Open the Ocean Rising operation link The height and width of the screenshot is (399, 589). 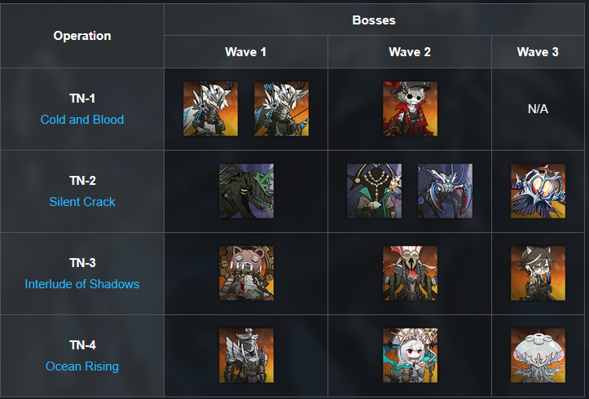pyautogui.click(x=82, y=366)
